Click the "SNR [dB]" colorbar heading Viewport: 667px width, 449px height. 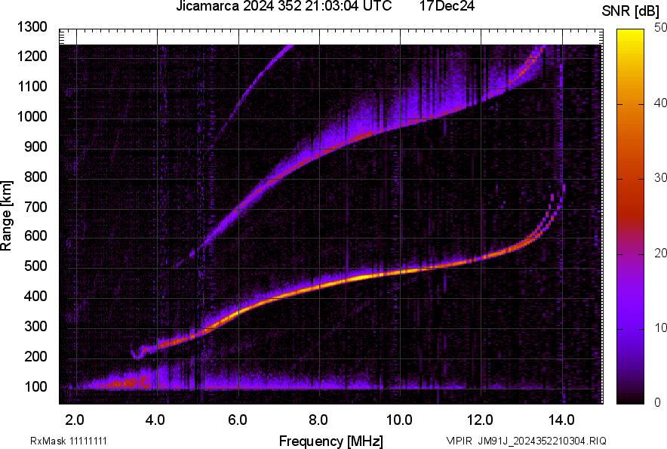click(x=631, y=11)
